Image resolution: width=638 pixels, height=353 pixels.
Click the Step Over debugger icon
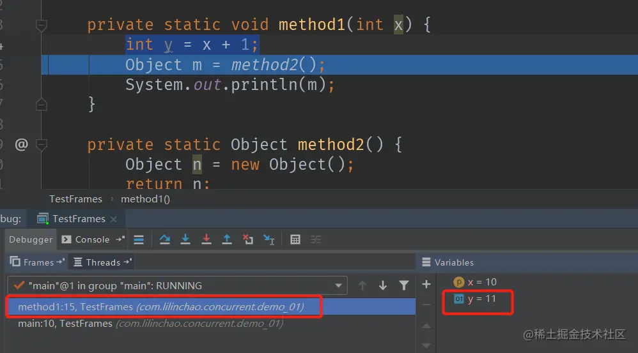[x=165, y=239]
